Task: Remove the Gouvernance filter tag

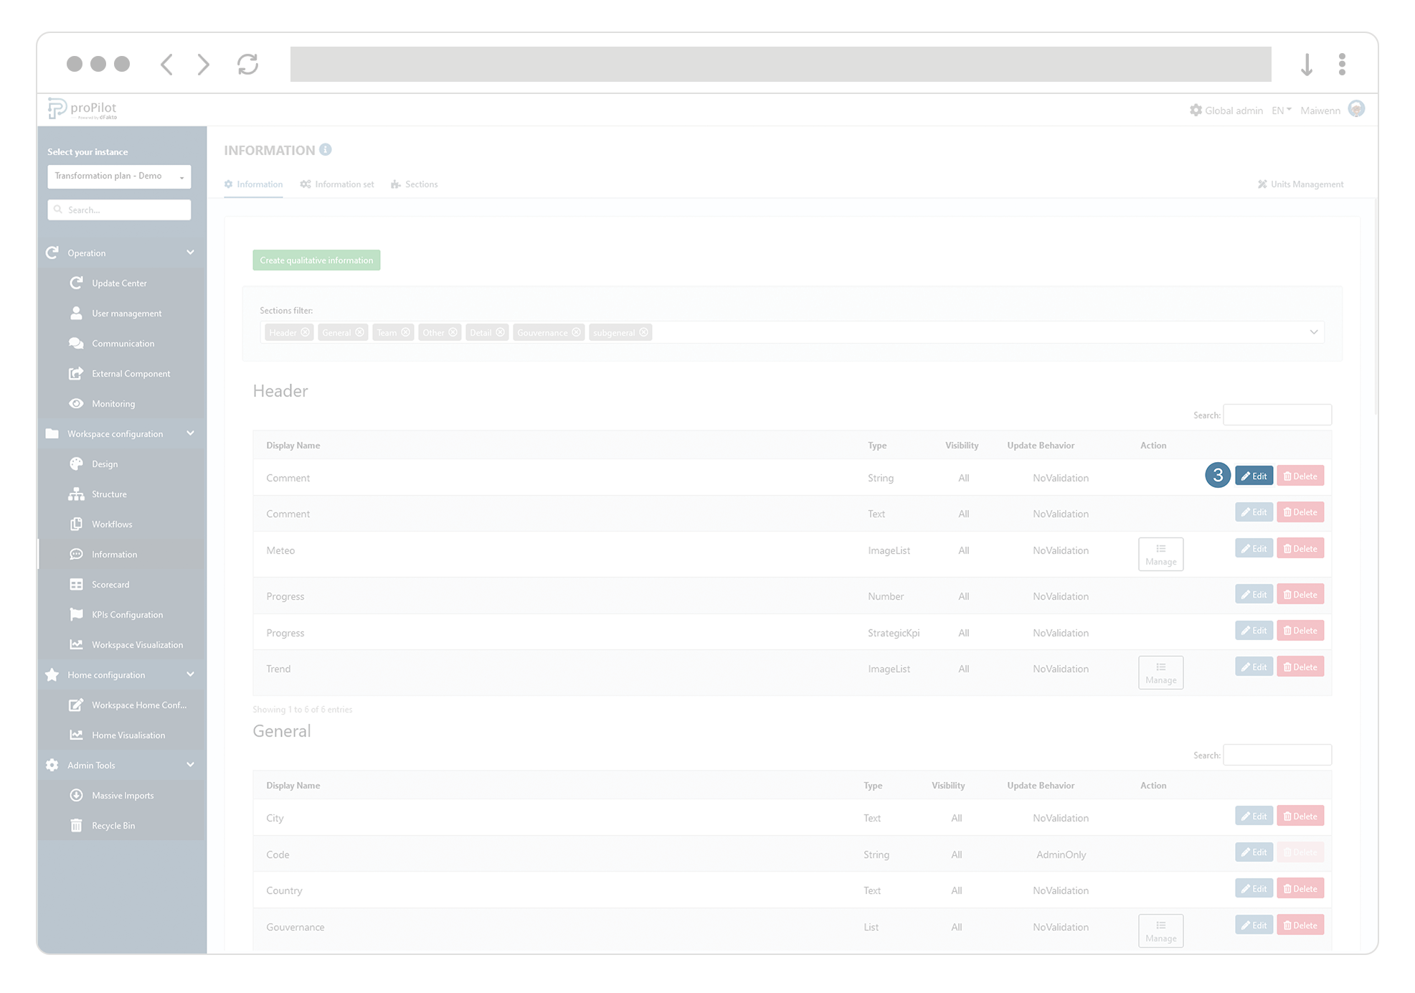Action: coord(576,332)
